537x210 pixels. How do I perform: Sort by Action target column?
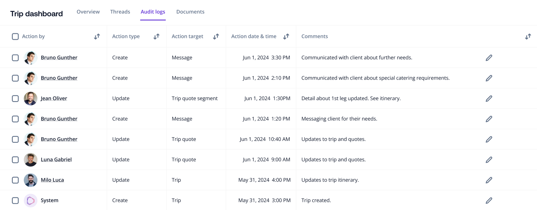216,36
